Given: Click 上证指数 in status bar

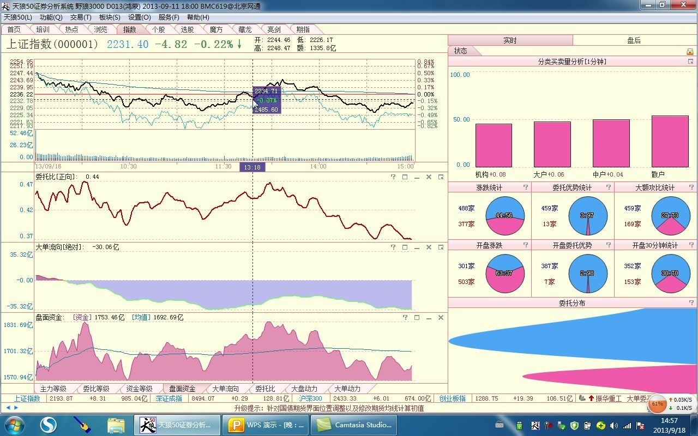Looking at the screenshot, I should (27, 398).
